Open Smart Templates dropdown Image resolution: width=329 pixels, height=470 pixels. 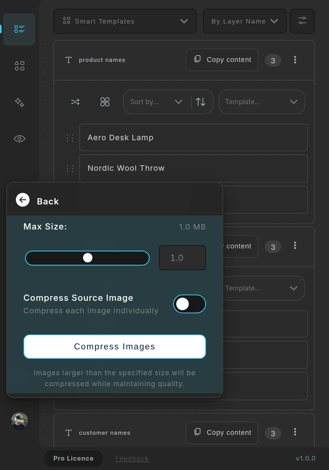125,21
